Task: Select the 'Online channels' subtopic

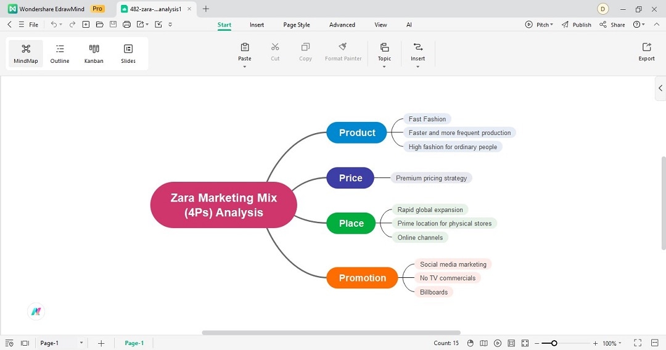Action: tap(420, 238)
